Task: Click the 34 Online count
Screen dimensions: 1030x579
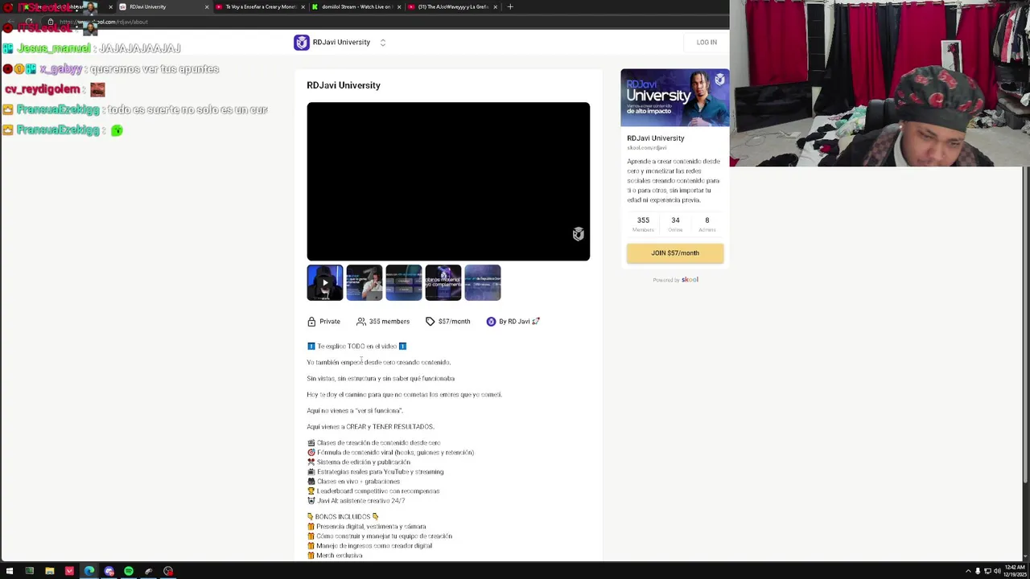Action: (x=675, y=224)
